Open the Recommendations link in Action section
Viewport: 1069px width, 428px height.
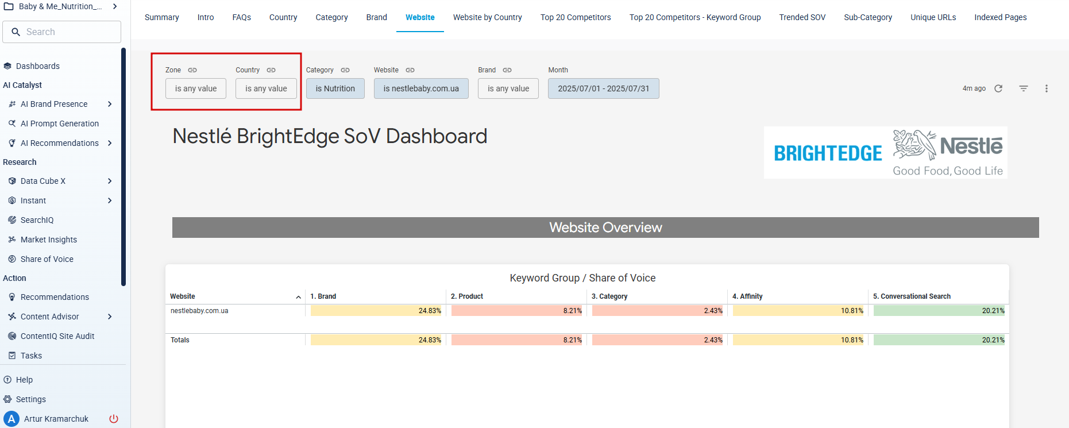click(x=55, y=297)
